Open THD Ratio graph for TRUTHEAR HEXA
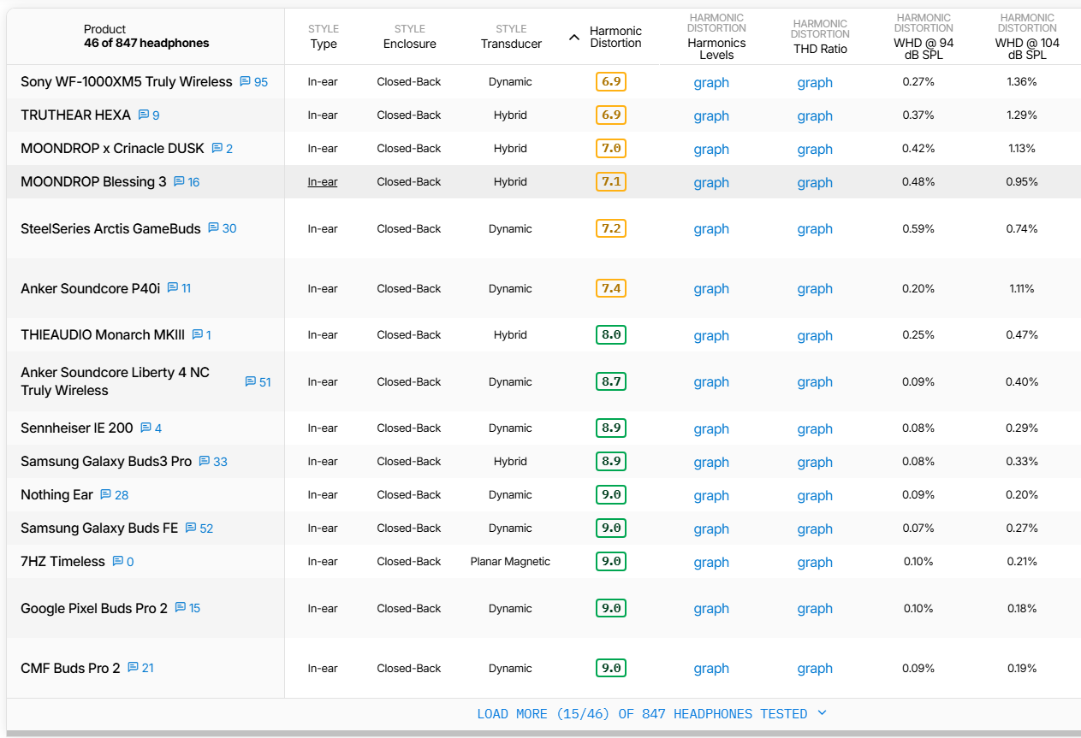 coord(815,116)
